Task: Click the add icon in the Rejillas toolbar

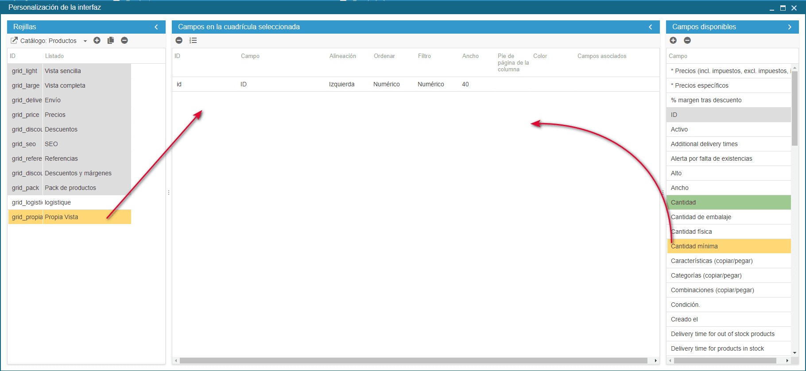Action: pos(97,40)
